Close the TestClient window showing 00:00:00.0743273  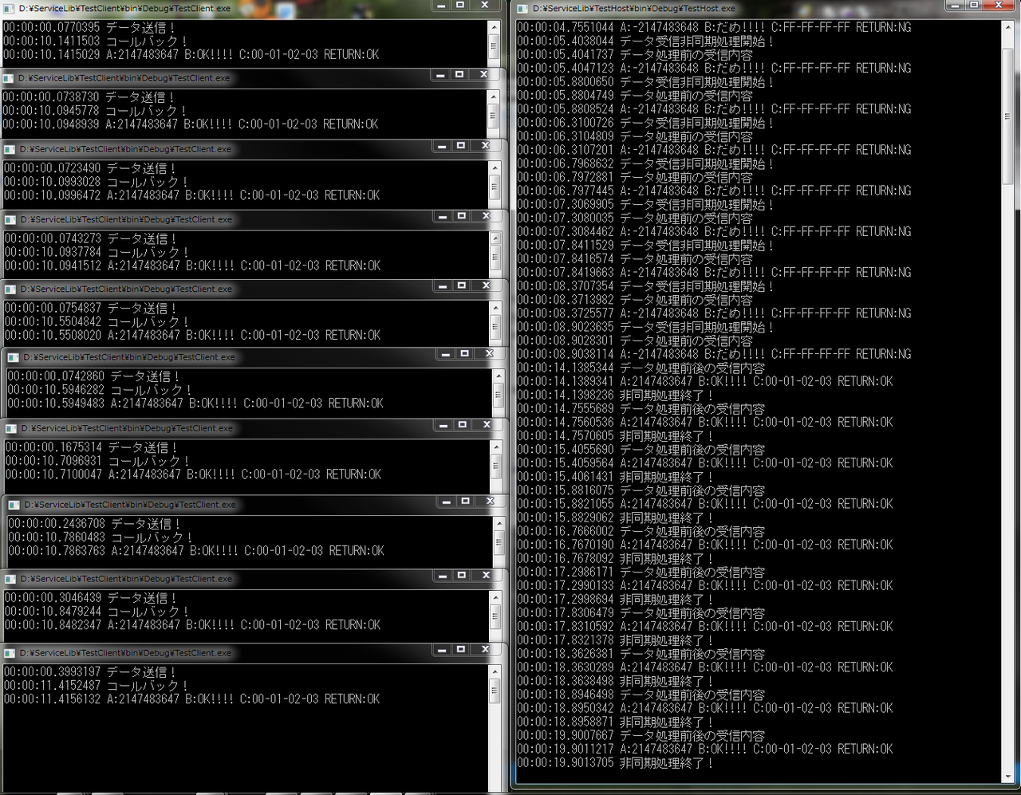[x=486, y=216]
